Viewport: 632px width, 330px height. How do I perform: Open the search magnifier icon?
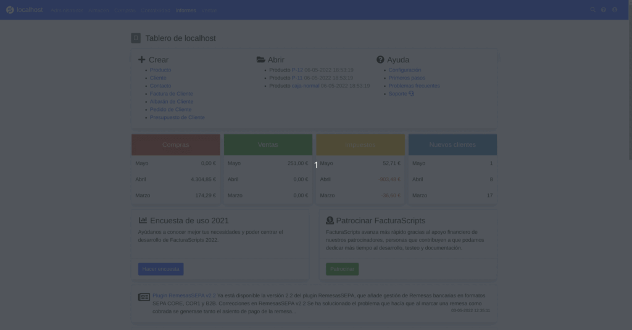[593, 10]
